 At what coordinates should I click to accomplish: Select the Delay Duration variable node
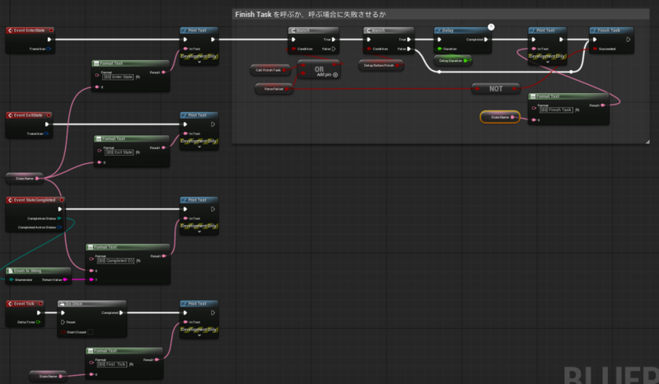point(452,60)
